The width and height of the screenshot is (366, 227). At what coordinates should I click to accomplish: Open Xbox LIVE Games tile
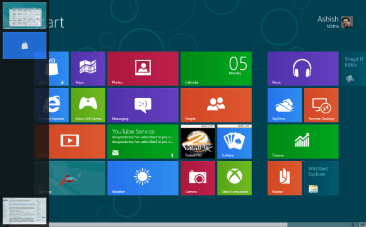[88, 105]
